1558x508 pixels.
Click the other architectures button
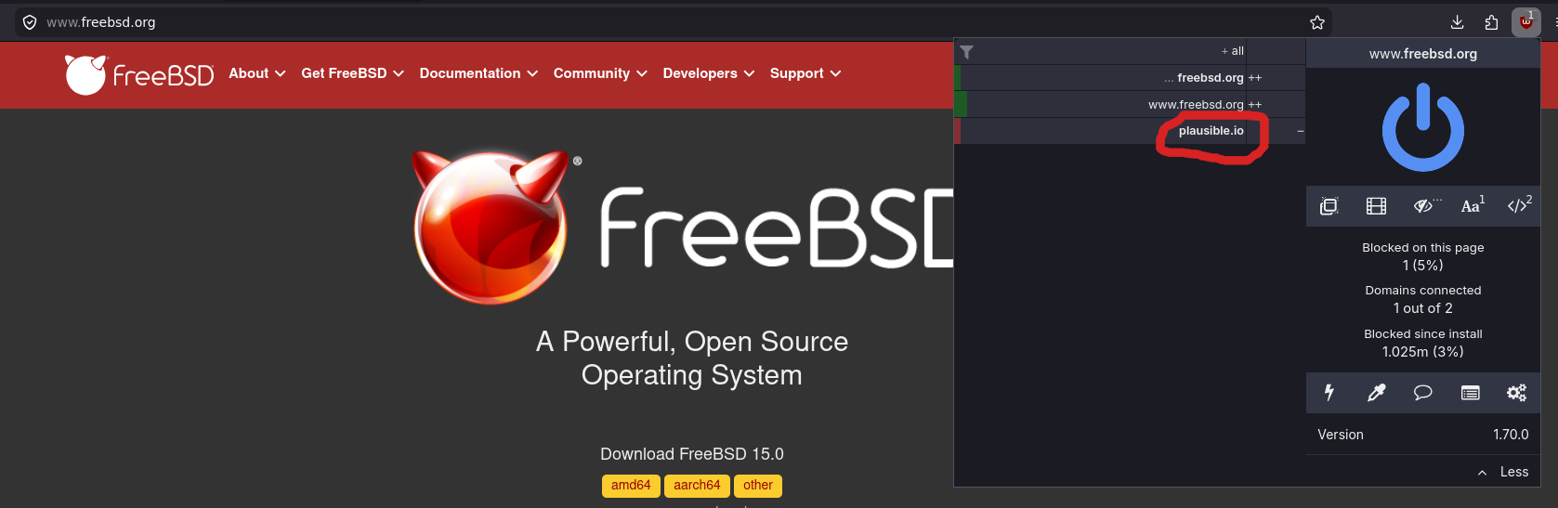[x=758, y=486]
